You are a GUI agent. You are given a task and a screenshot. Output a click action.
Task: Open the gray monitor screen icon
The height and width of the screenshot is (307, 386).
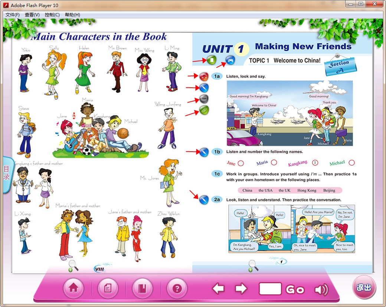tap(204, 99)
